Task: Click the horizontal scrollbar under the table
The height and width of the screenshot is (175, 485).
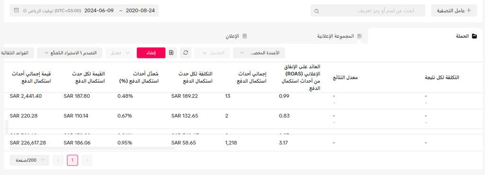Action: pos(92,148)
